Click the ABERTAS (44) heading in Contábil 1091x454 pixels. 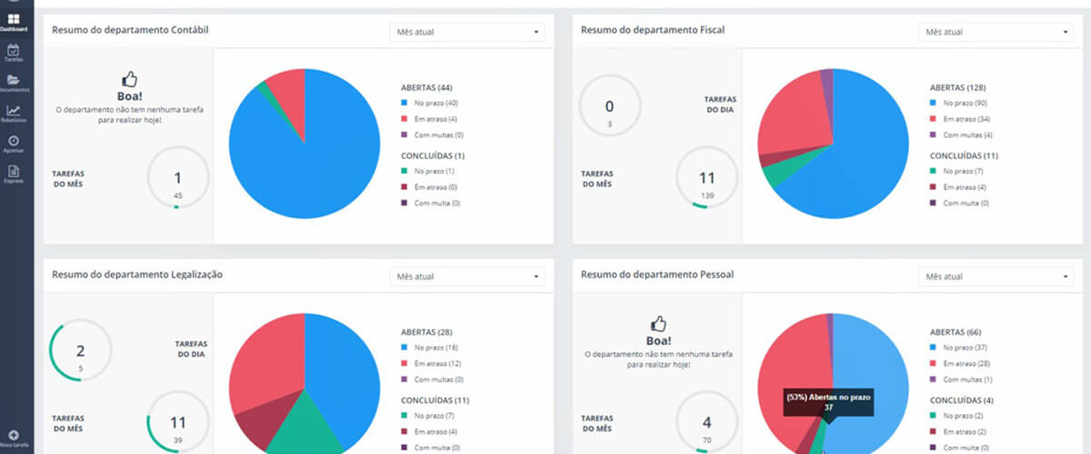(426, 88)
